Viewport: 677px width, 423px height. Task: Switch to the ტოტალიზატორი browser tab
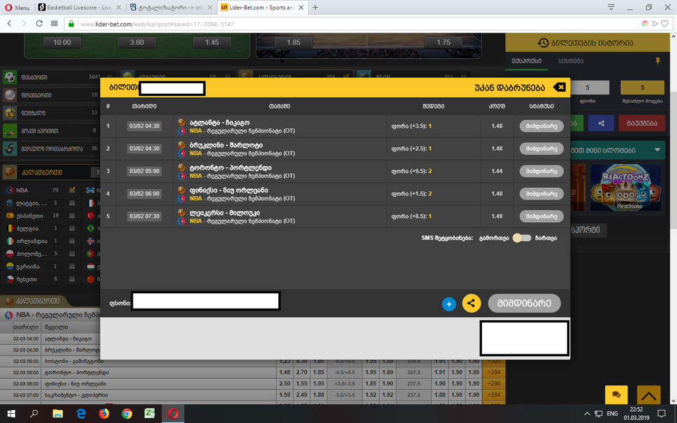coord(171,7)
